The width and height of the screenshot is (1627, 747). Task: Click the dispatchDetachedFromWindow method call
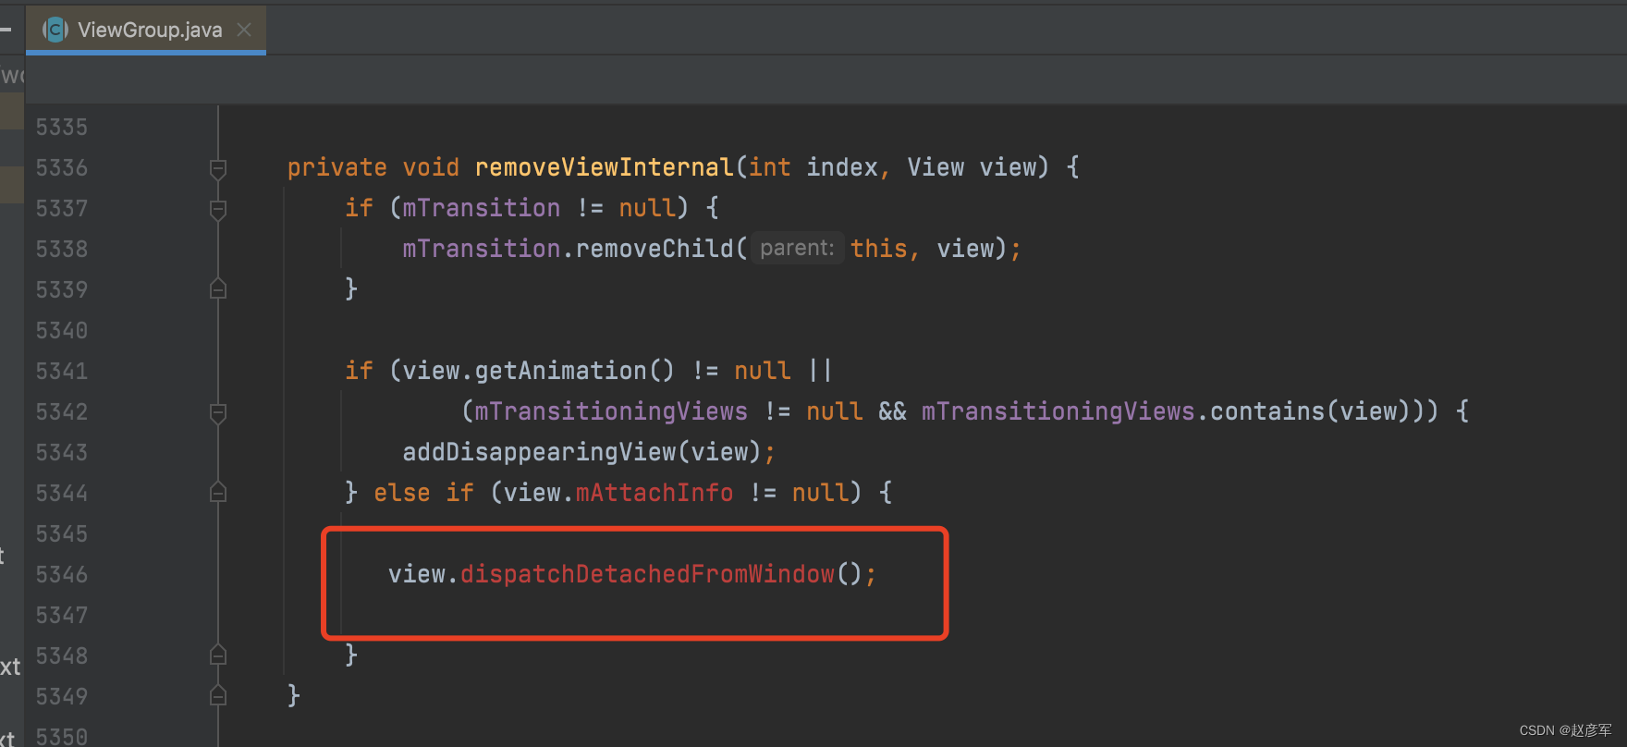pos(647,574)
